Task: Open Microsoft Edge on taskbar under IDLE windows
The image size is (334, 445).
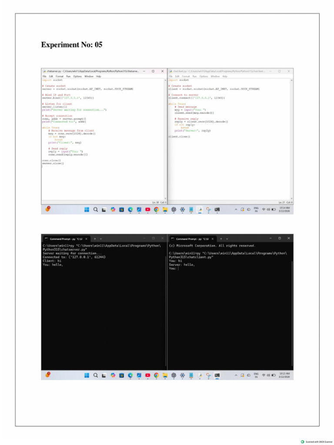Action: point(130,209)
